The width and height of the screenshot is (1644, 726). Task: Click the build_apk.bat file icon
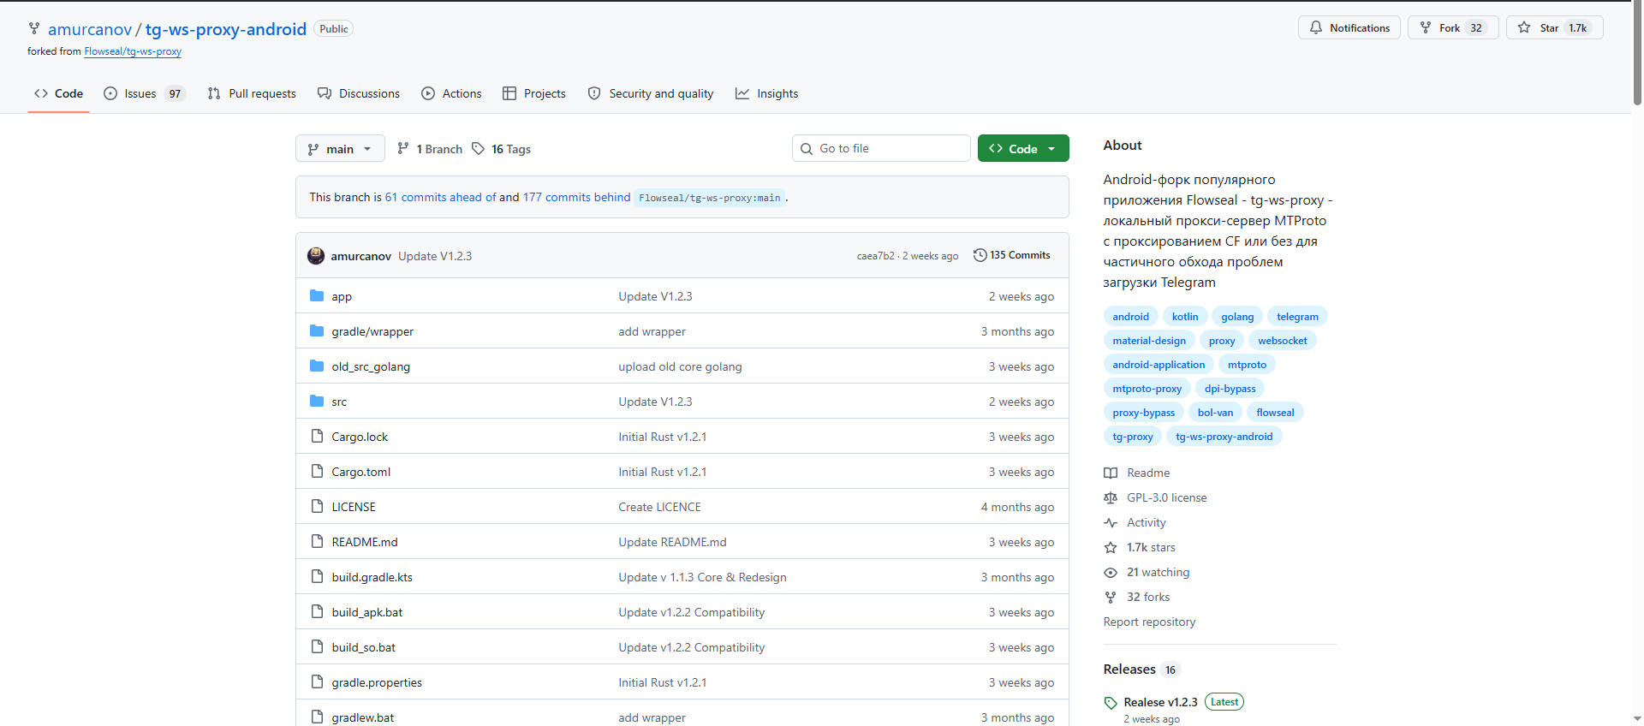pos(317,612)
